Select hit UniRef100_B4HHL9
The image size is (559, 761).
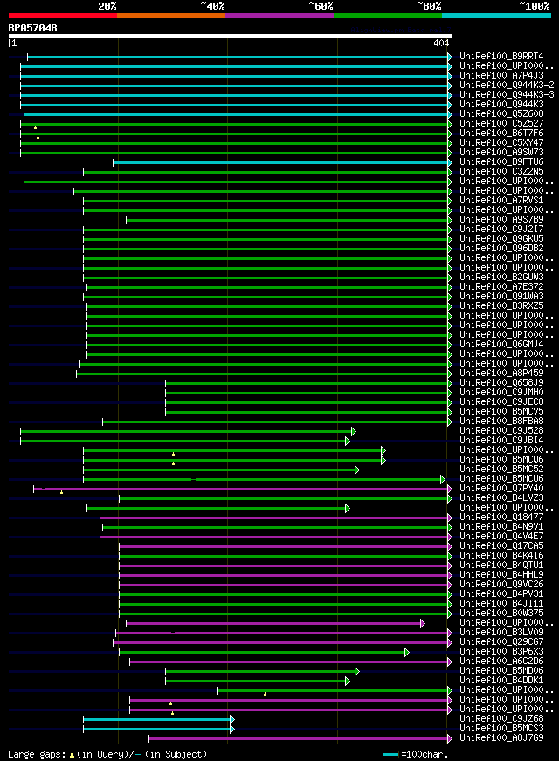click(501, 575)
